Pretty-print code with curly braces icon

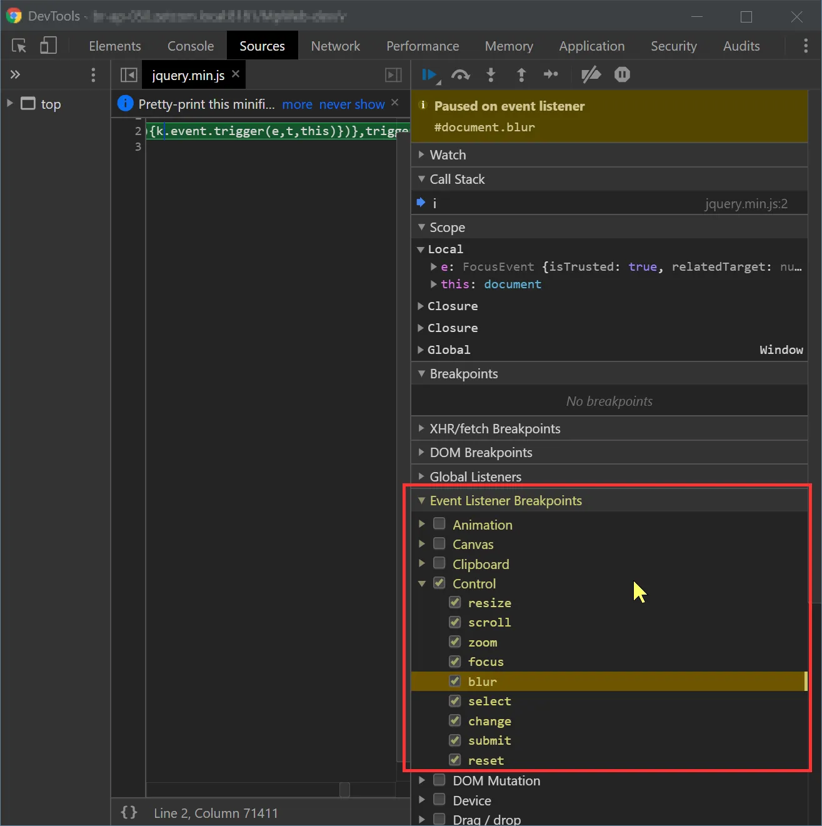pos(129,812)
